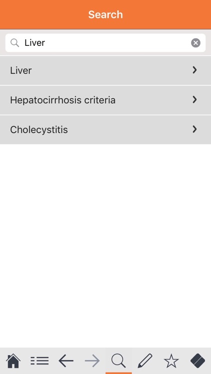Tap the eraser icon in bottom bar
This screenshot has height=374, width=211.
198,361
